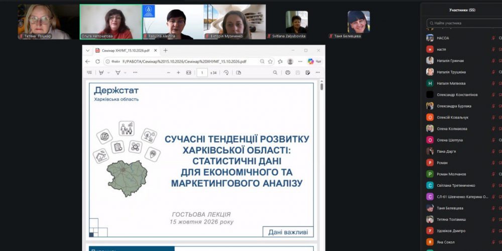502x251 pixels.
Task: Click participant Удовіков Дмитро
Action: click(x=463, y=231)
